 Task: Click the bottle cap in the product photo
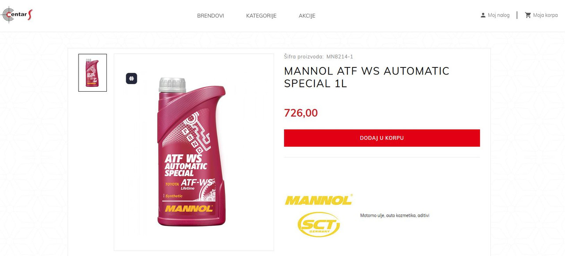point(172,85)
